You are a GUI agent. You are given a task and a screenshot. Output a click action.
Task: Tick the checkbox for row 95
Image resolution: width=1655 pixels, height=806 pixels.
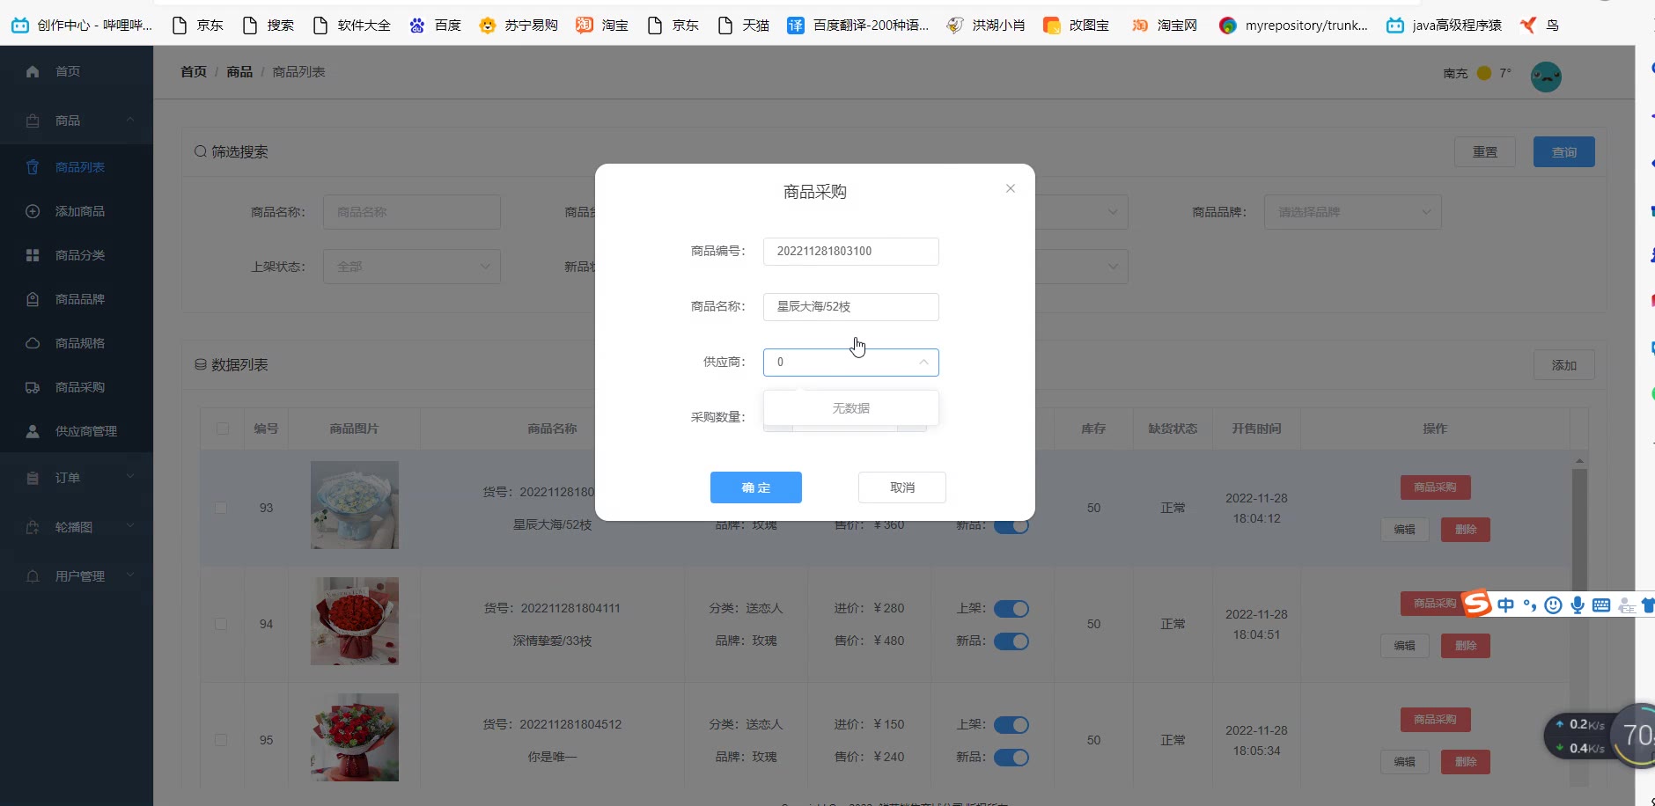coord(221,740)
